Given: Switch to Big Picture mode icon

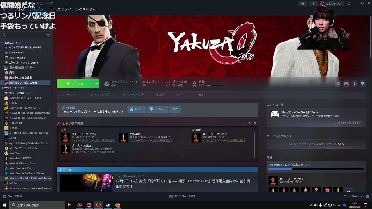Looking at the screenshot, I should [349, 3].
